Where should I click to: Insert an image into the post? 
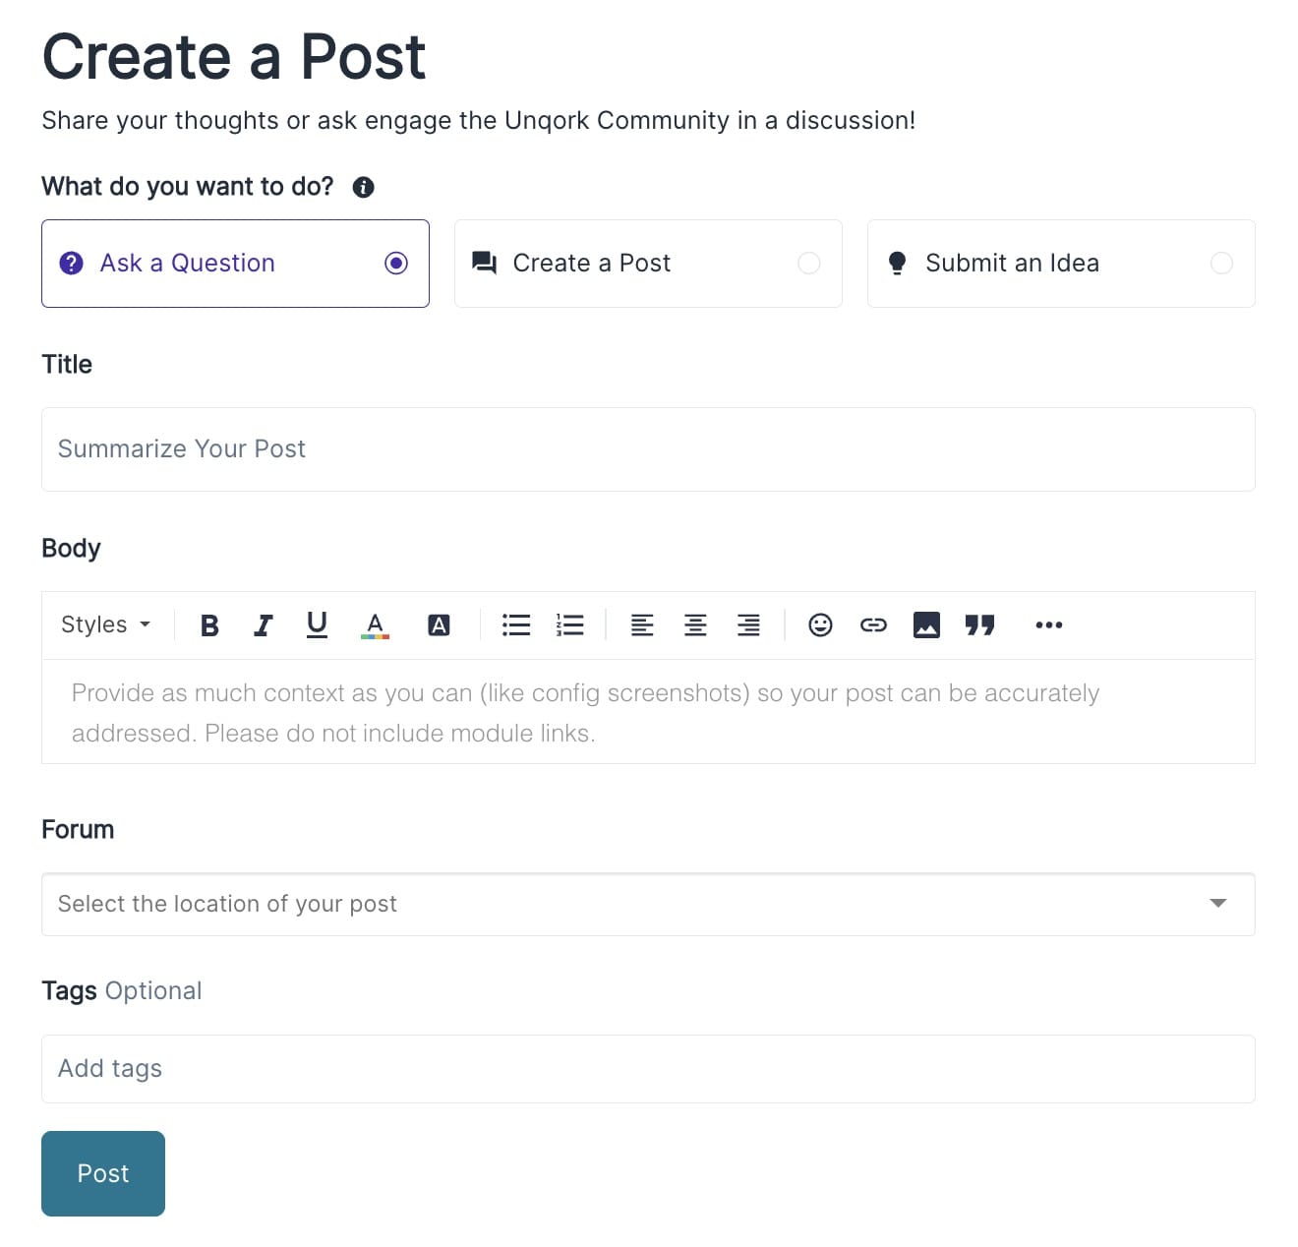pyautogui.click(x=926, y=625)
